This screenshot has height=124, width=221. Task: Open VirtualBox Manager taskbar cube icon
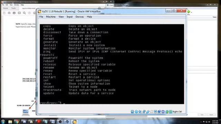(x=67, y=122)
